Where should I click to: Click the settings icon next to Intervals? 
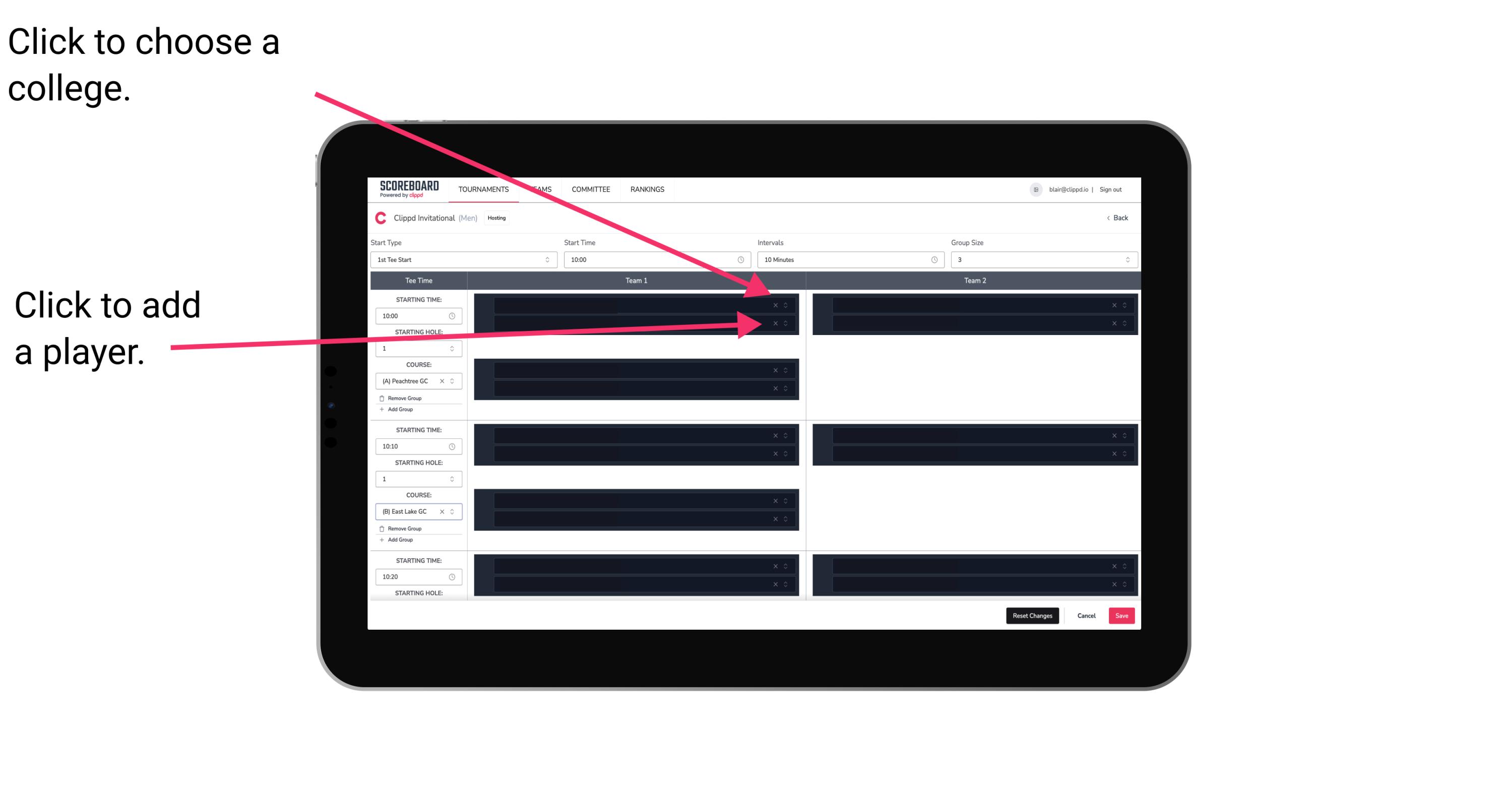(x=930, y=260)
